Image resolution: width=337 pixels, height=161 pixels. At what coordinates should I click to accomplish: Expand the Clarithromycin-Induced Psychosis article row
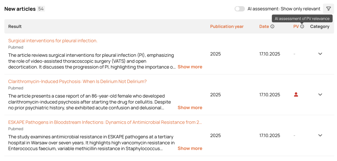pyautogui.click(x=320, y=94)
